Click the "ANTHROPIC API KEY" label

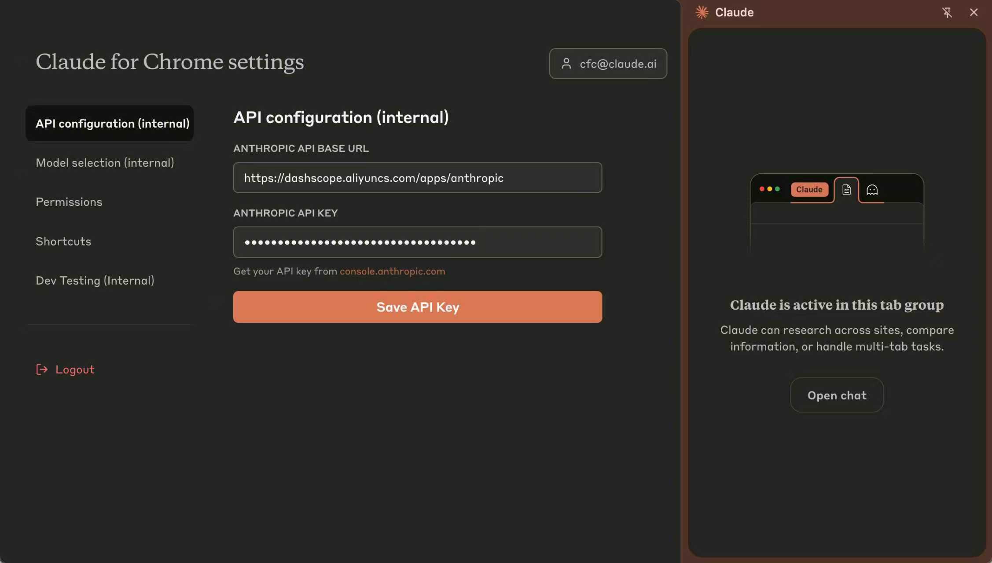coord(286,213)
